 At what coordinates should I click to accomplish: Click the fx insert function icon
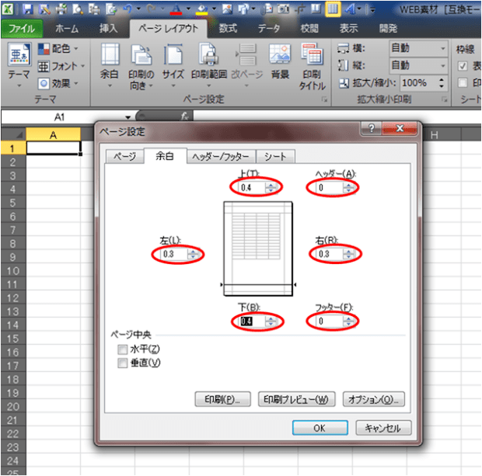pyautogui.click(x=184, y=116)
